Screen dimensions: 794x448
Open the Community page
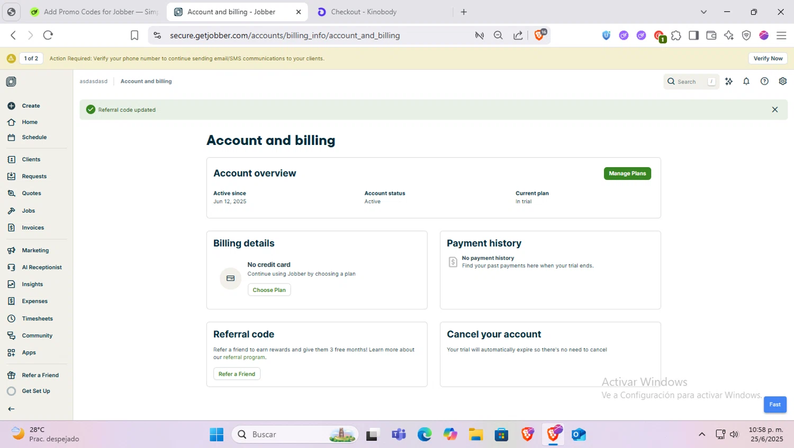pos(30,336)
